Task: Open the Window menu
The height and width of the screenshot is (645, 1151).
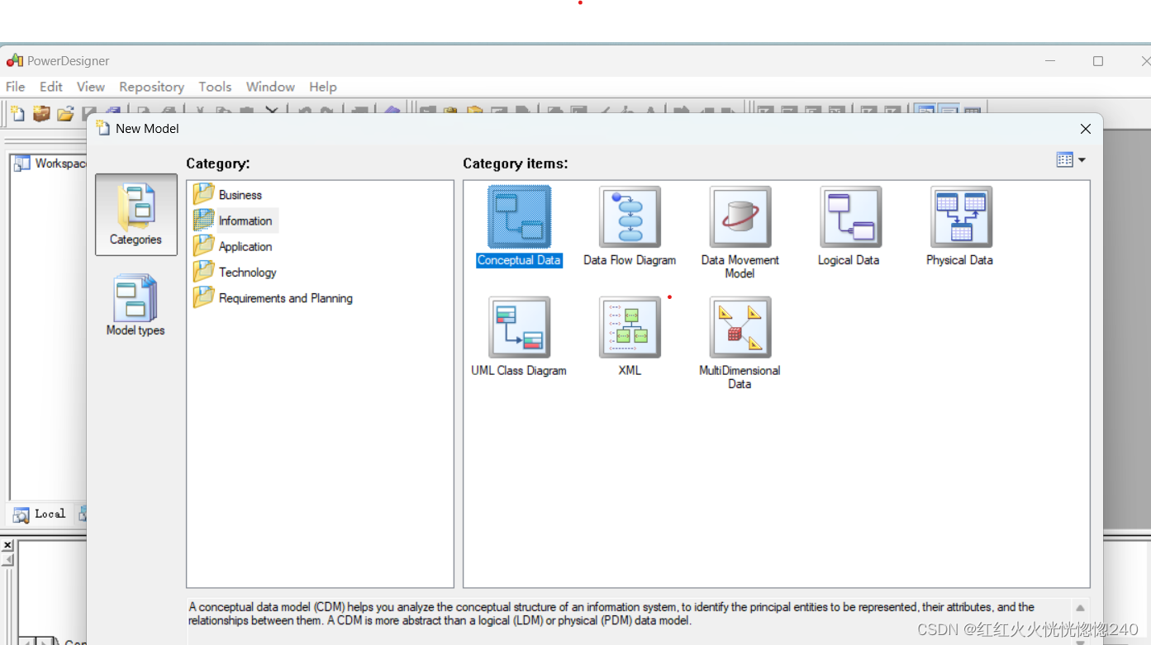Action: 270,87
